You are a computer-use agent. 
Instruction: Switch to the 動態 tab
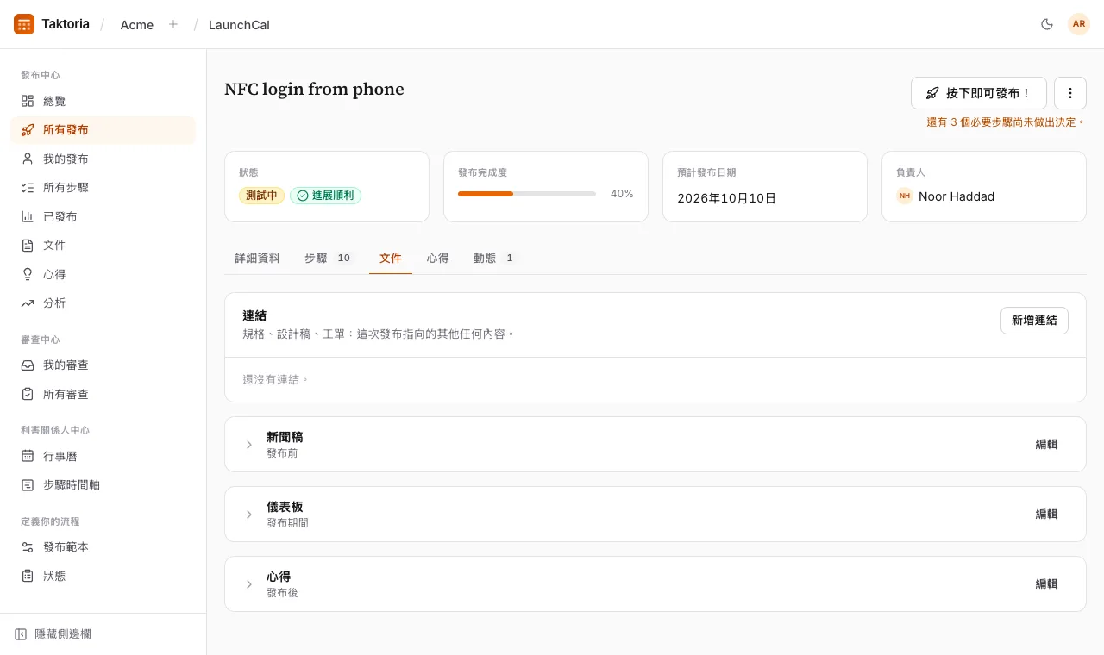tap(496, 258)
